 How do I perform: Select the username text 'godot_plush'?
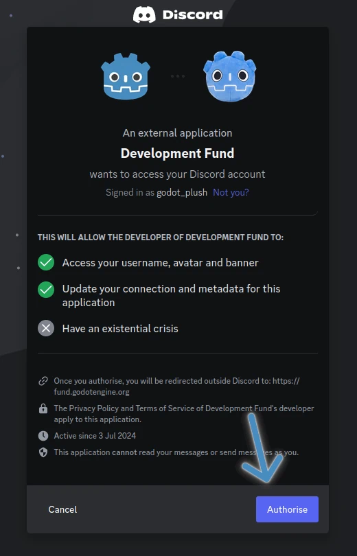tap(182, 193)
